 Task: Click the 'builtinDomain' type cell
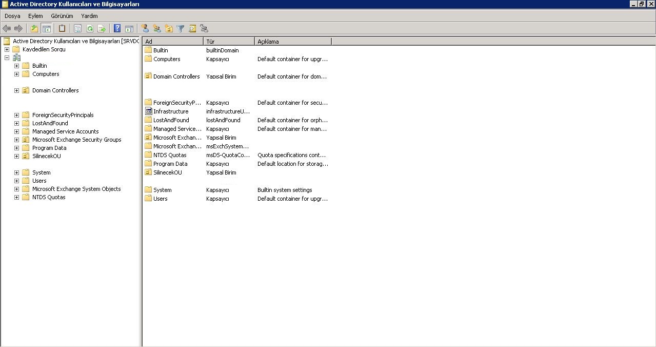(223, 50)
